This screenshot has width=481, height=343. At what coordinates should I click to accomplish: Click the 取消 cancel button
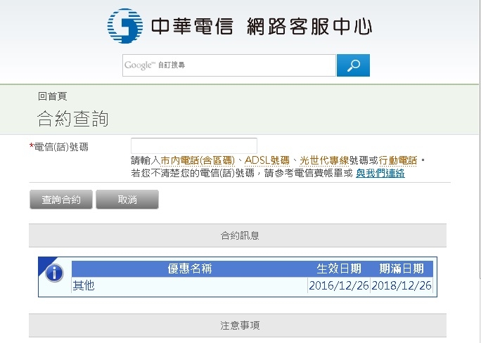coord(127,200)
